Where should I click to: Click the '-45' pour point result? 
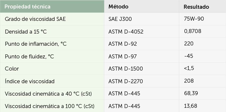(188, 56)
